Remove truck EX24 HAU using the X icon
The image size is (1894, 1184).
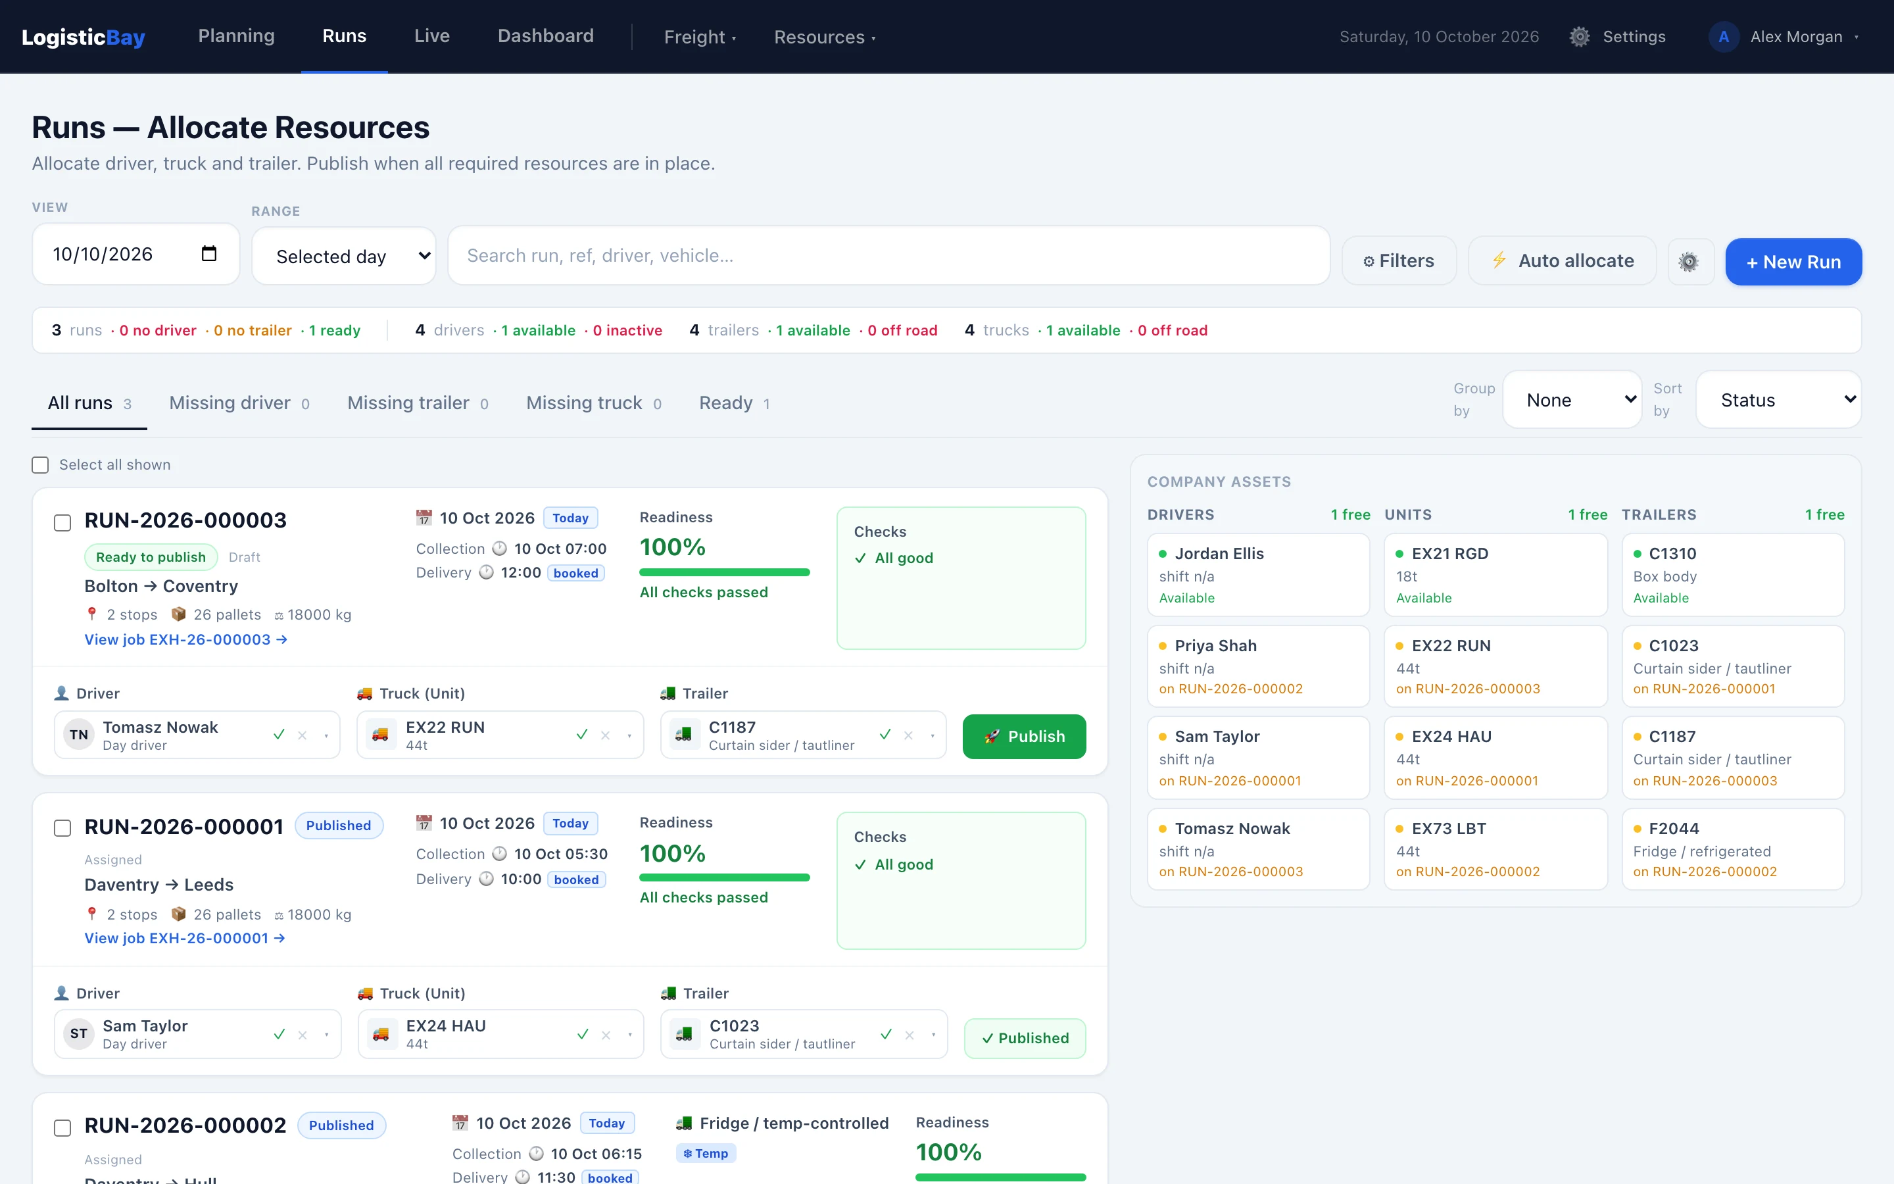(606, 1035)
